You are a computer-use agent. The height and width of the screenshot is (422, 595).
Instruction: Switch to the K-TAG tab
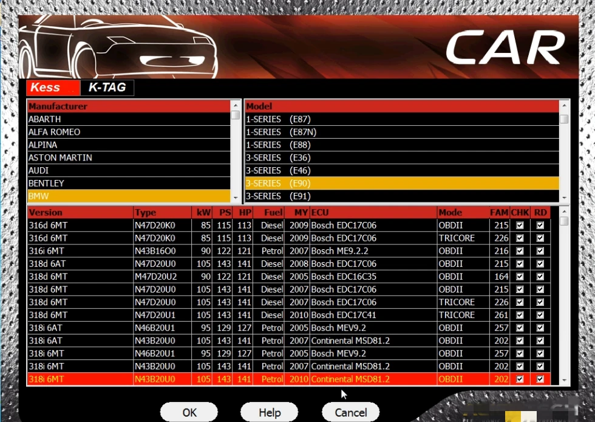107,88
